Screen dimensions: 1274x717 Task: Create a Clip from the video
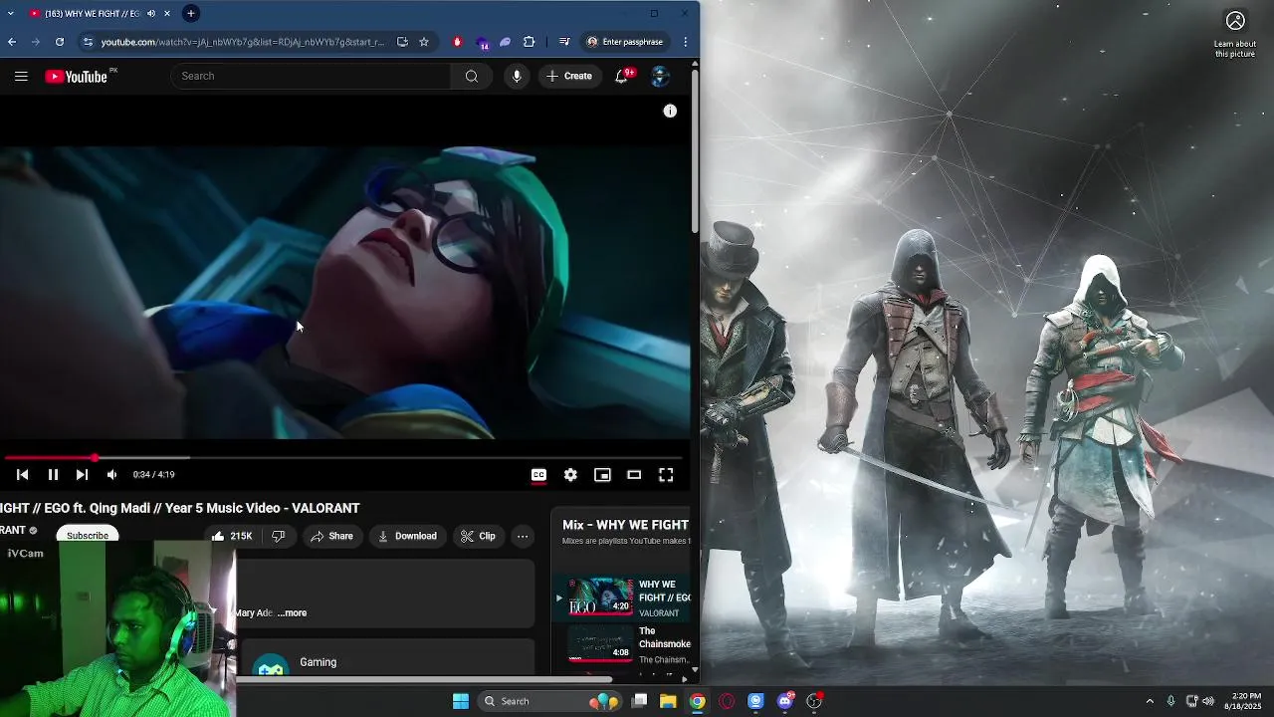(478, 536)
